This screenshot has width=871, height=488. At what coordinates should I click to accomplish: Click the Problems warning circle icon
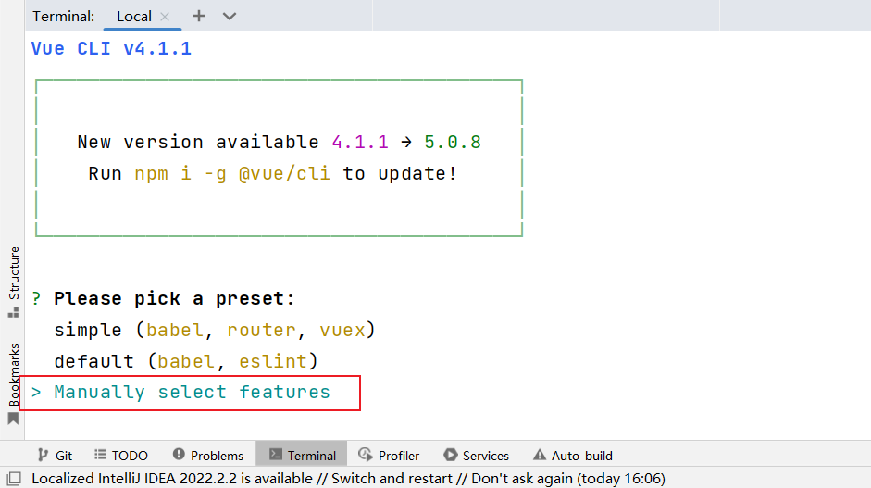click(179, 454)
